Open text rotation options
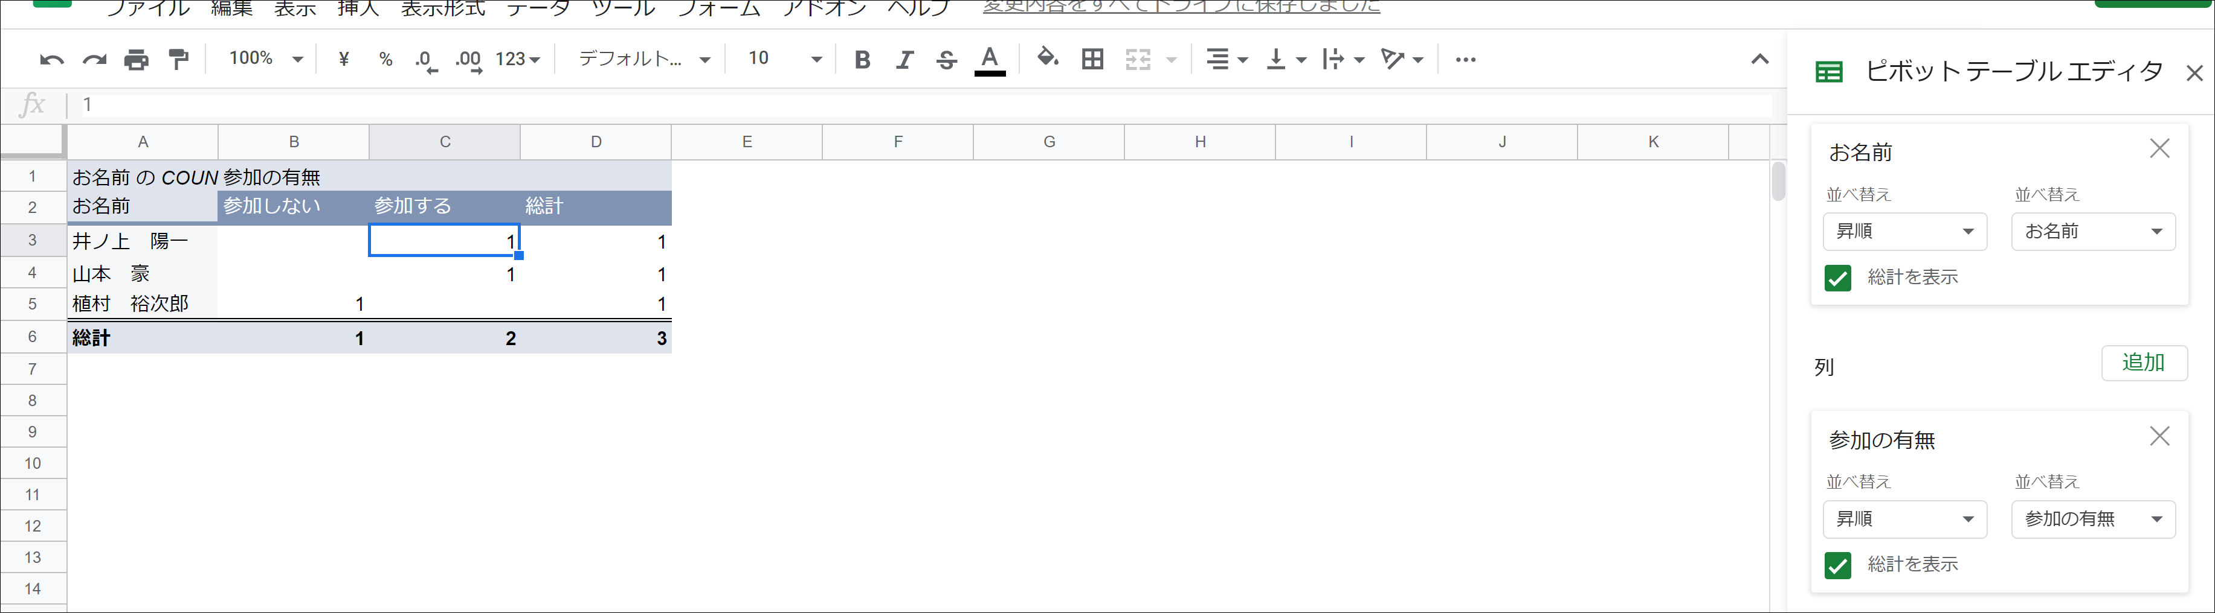Viewport: 2215px width, 613px height. point(1402,59)
